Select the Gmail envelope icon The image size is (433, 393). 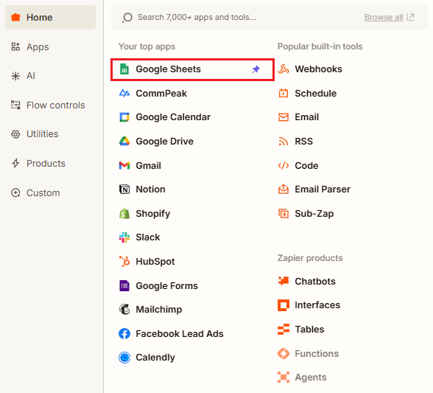pyautogui.click(x=124, y=165)
